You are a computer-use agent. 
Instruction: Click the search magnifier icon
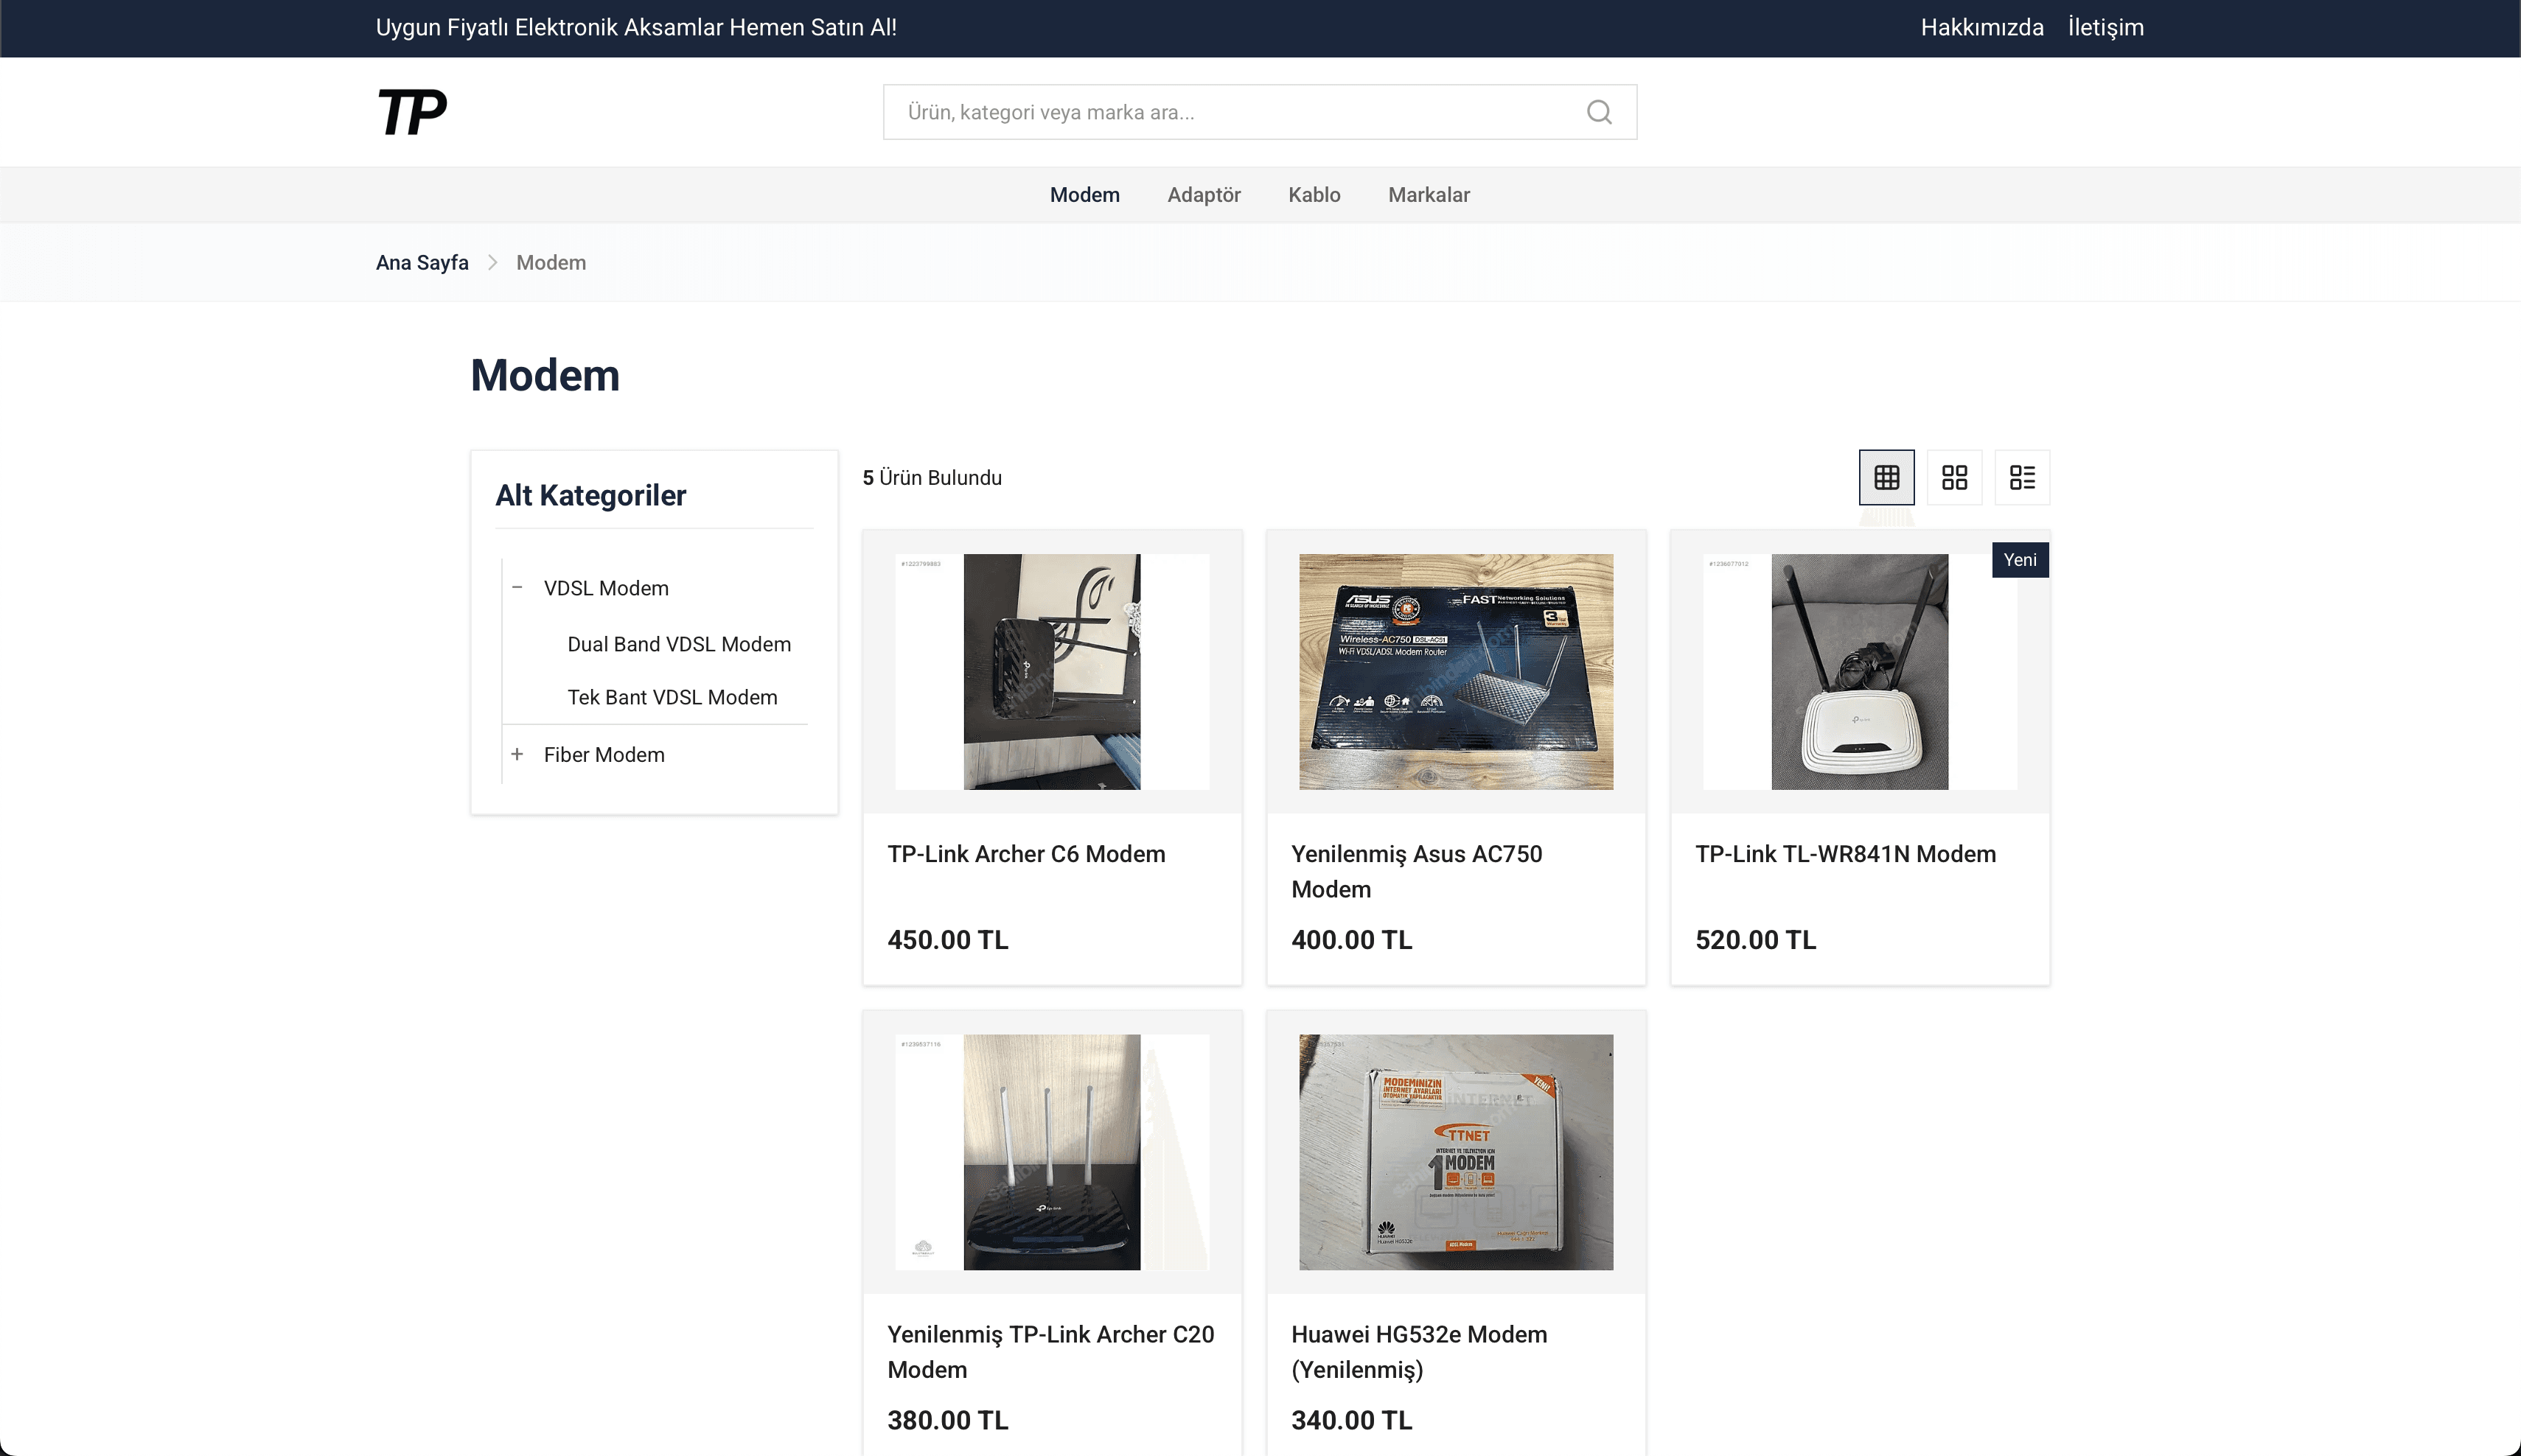[1599, 112]
